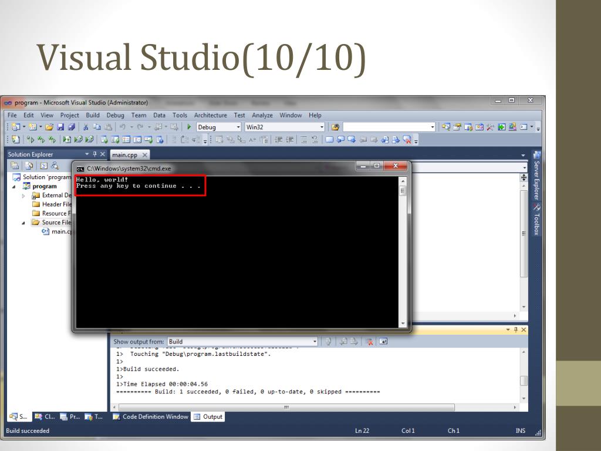Close the main.cpp tab
This screenshot has height=451, width=601.
coord(144,155)
